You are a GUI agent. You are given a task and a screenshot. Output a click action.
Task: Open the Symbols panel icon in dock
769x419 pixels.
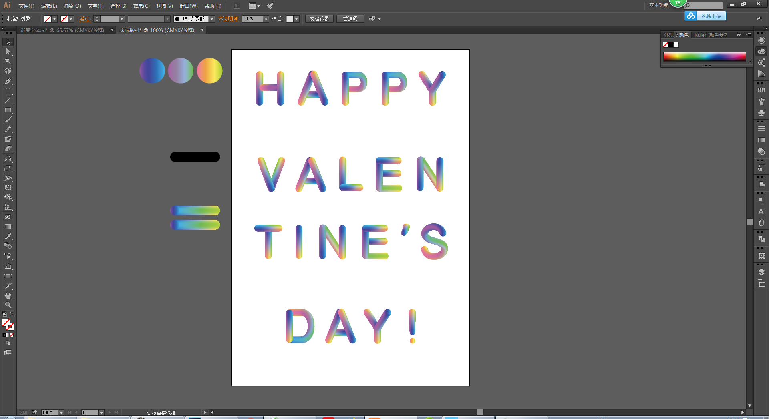[x=761, y=113]
